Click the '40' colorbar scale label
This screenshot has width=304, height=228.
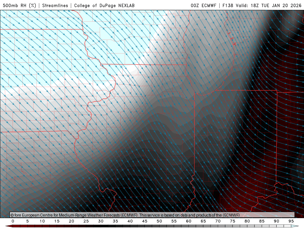click(130, 221)
